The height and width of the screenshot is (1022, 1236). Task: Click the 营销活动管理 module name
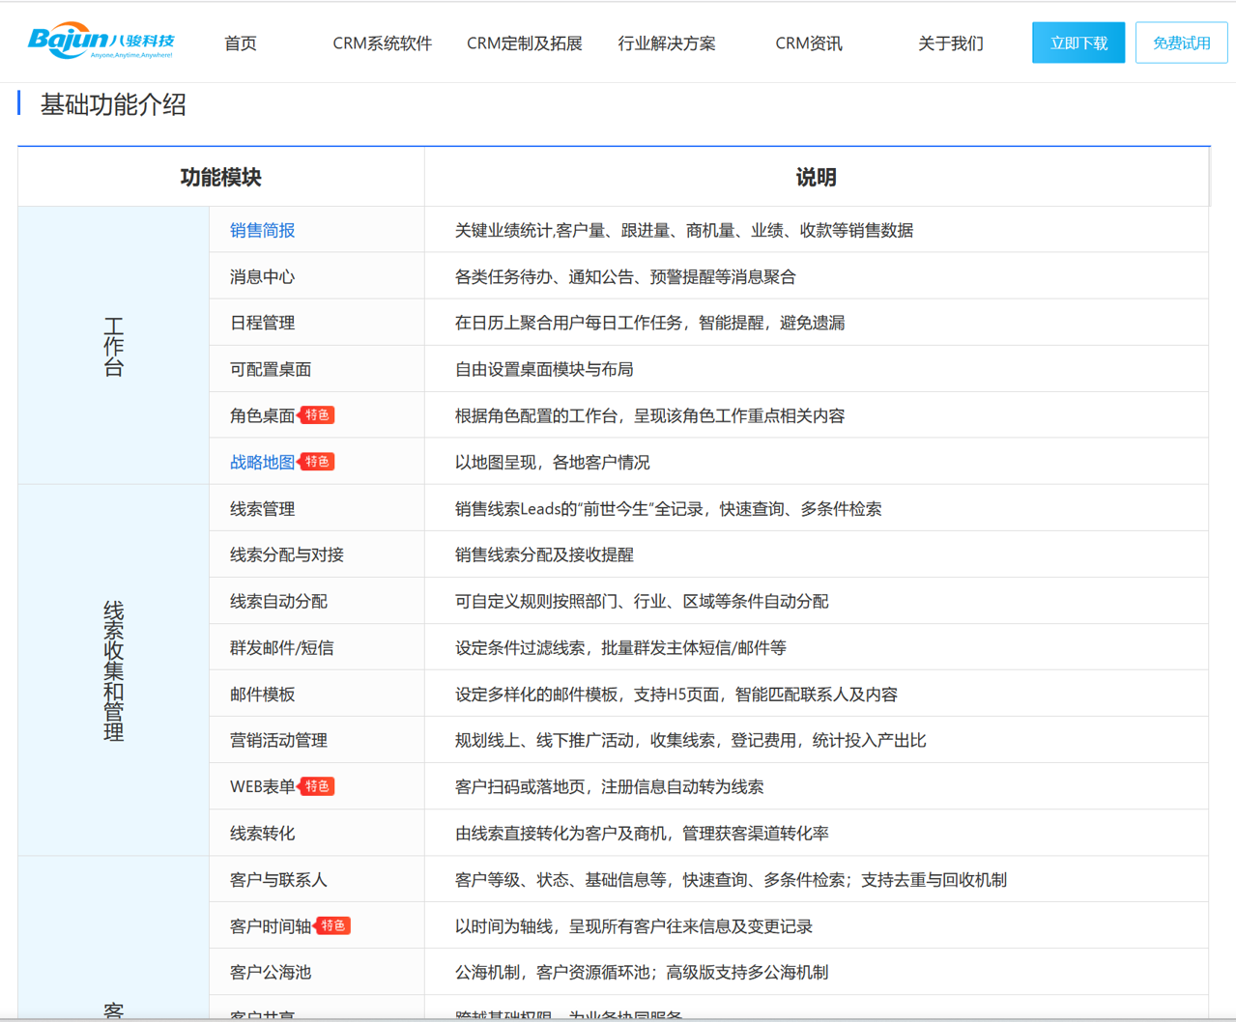click(x=278, y=740)
